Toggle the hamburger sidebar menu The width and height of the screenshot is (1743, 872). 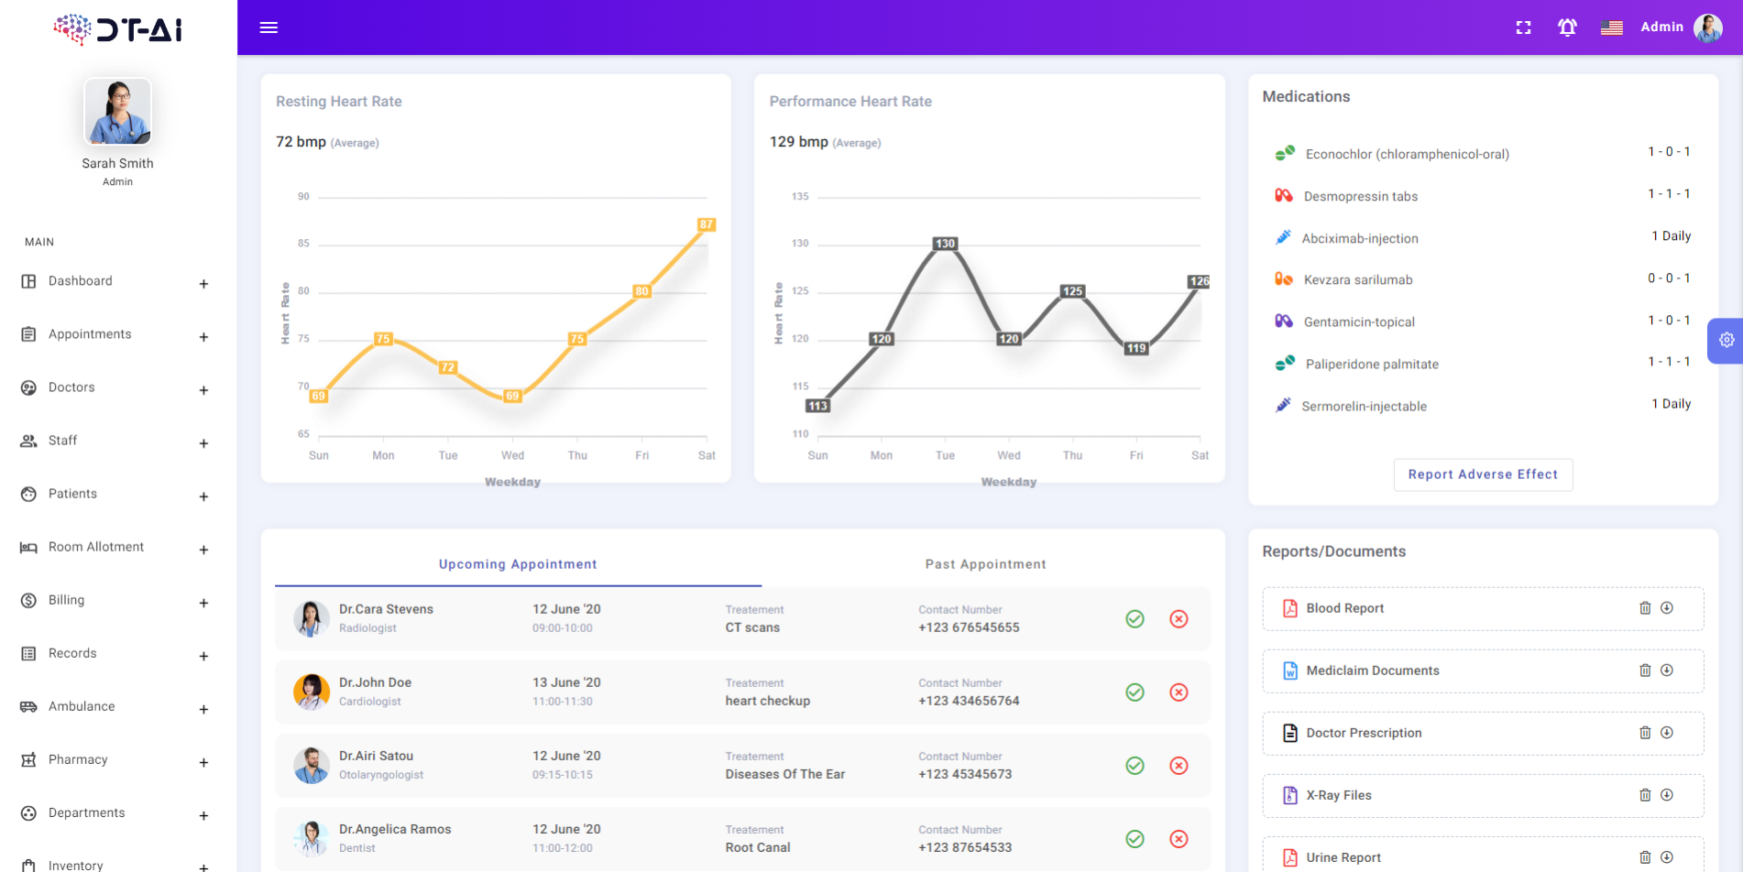pos(269,27)
